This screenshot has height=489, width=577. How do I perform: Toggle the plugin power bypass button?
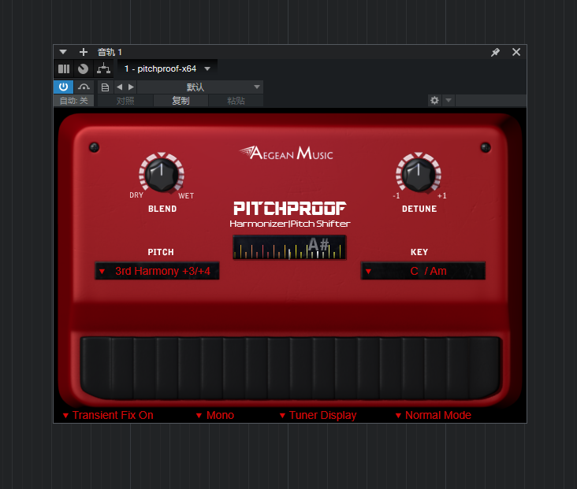(63, 87)
